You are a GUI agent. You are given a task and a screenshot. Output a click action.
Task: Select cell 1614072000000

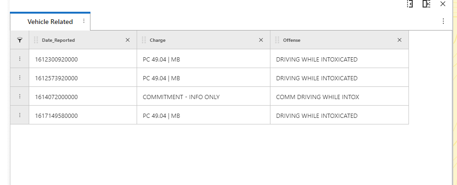point(83,96)
